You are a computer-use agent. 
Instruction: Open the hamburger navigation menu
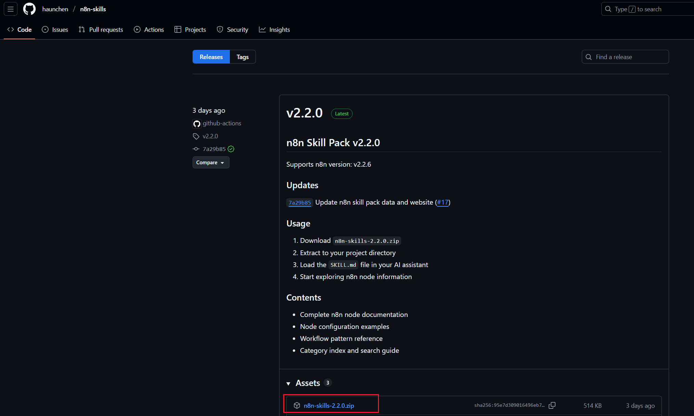tap(11, 9)
